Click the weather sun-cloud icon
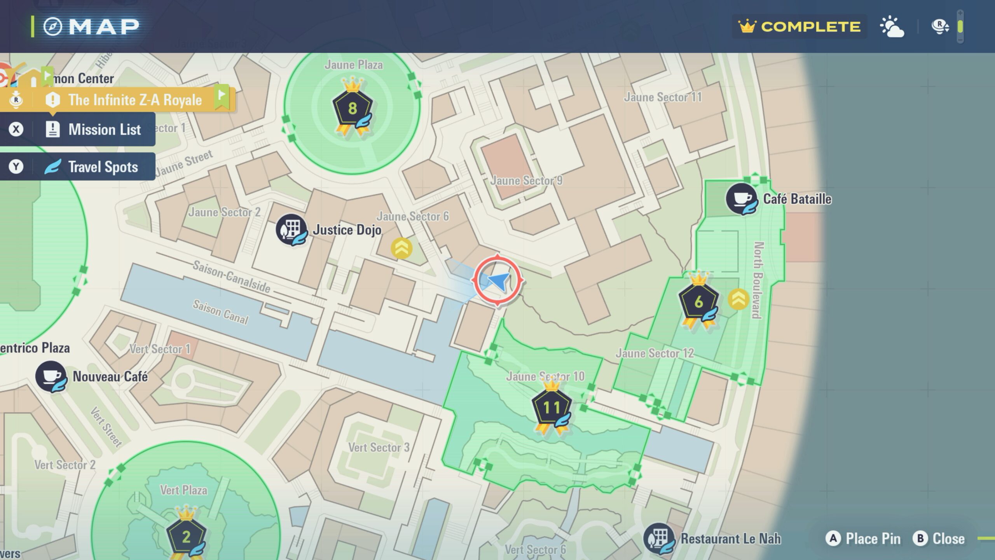995x560 pixels. (892, 27)
